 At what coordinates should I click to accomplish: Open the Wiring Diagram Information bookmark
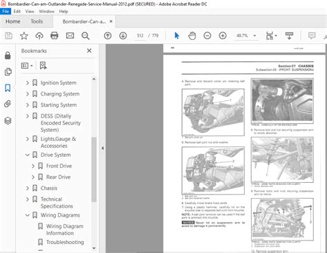(65, 230)
